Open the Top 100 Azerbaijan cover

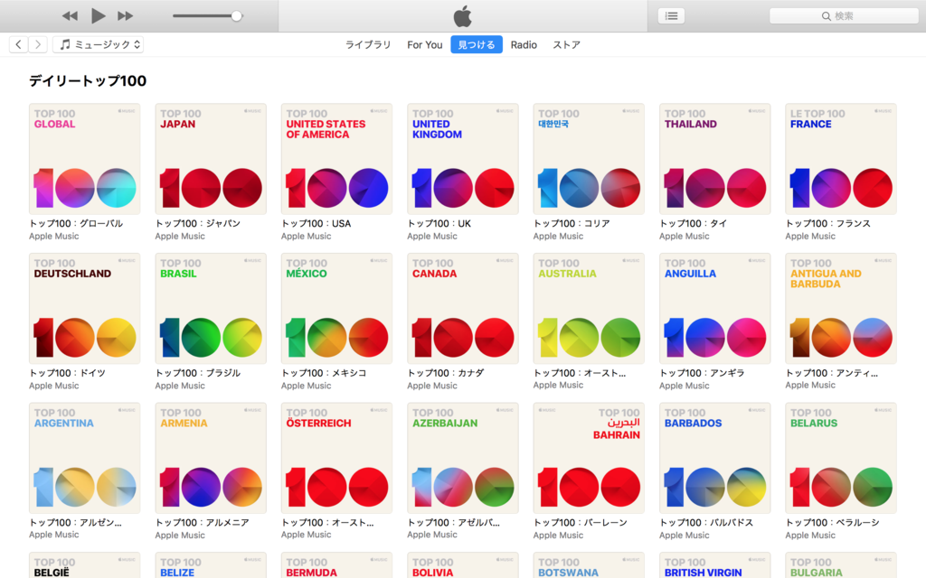463,458
